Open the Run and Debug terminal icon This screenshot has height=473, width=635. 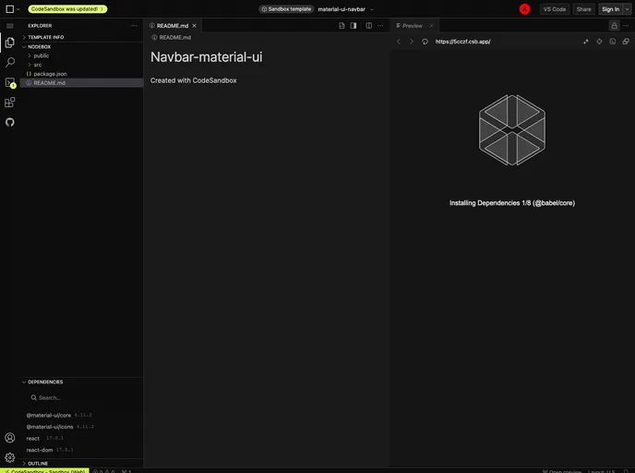tap(10, 83)
